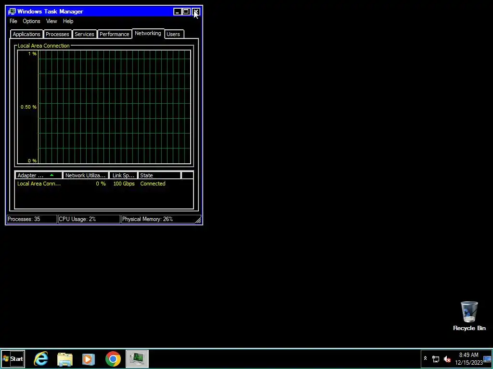
Task: Select the Networking tab
Action: point(148,33)
